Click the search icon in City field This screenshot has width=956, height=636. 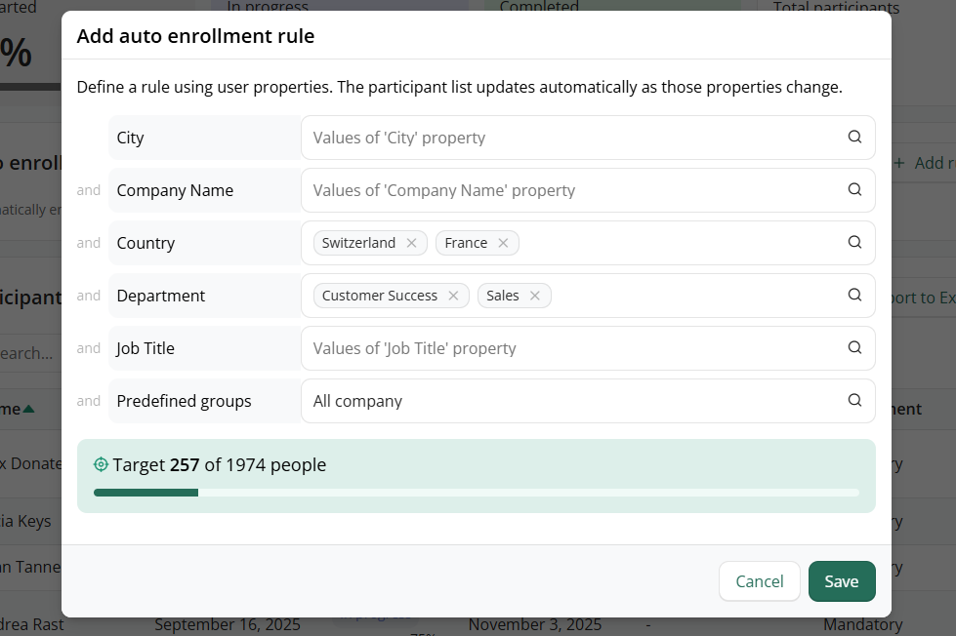tap(854, 138)
